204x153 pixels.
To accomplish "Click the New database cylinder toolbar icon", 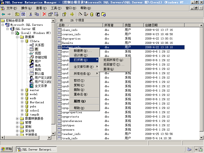I will pyautogui.click(x=92, y=14).
